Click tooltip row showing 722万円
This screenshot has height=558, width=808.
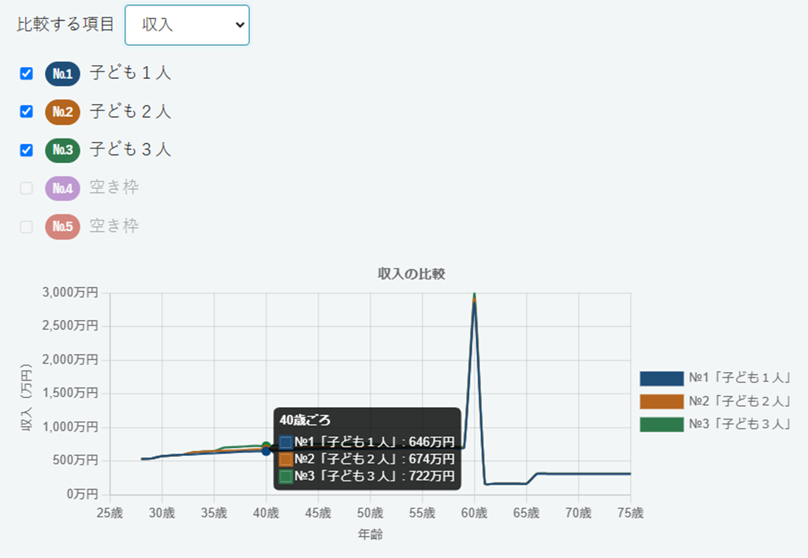tap(367, 476)
